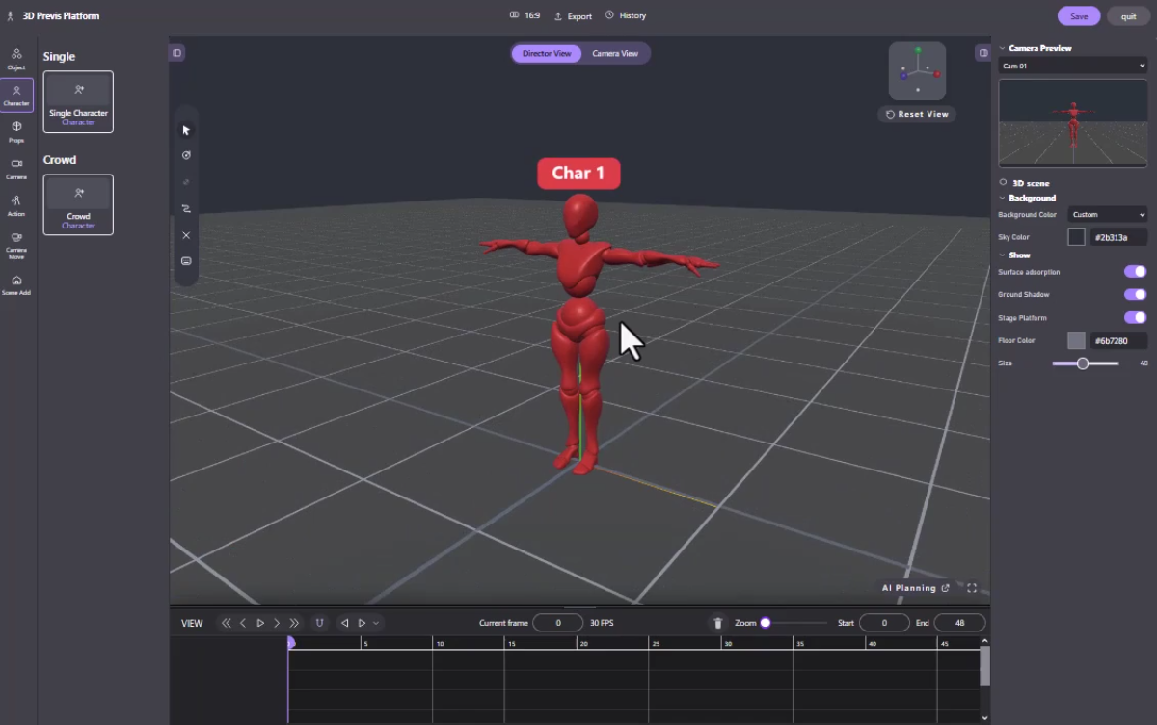Collapse the right panel using the viewport icon
This screenshot has height=725, width=1157.
pos(982,53)
